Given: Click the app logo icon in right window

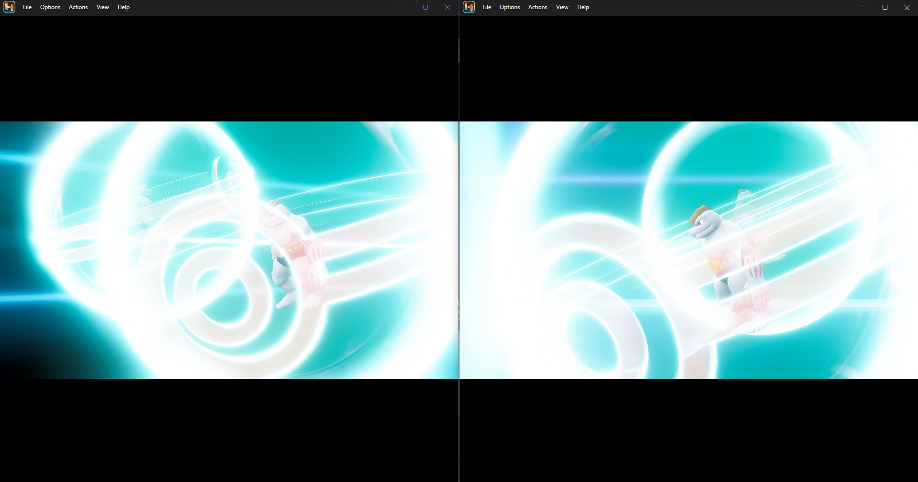Looking at the screenshot, I should [469, 7].
